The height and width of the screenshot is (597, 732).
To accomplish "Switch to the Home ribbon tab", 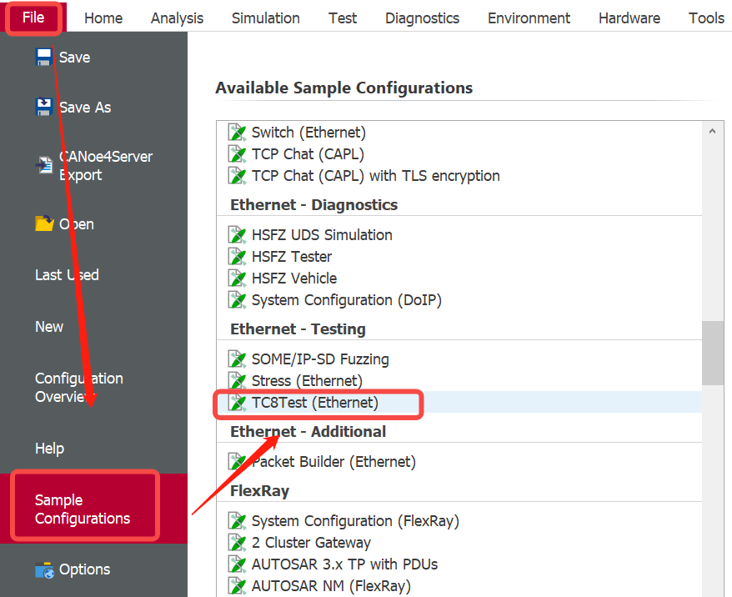I will click(x=103, y=18).
